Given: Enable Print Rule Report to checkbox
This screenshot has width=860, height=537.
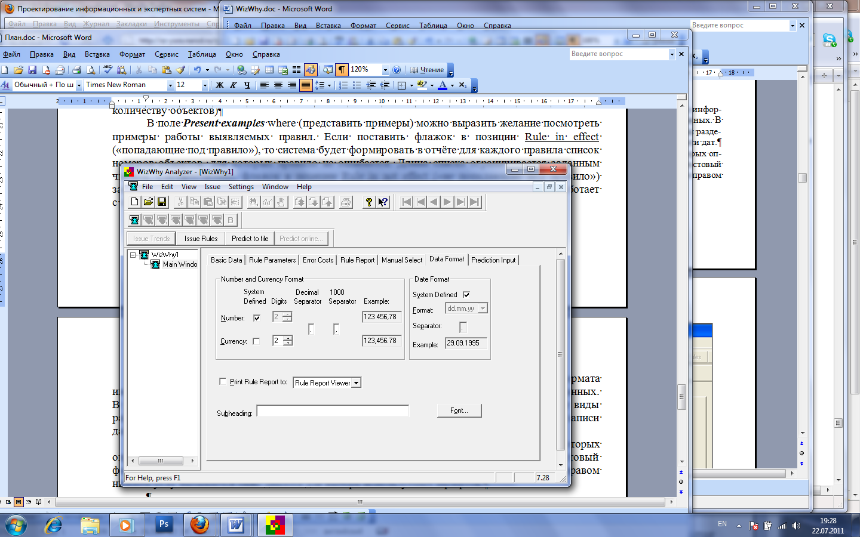Looking at the screenshot, I should pyautogui.click(x=223, y=381).
